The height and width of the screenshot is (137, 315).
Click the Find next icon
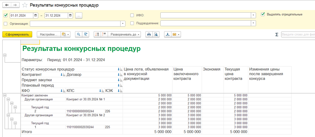(x=86, y=34)
